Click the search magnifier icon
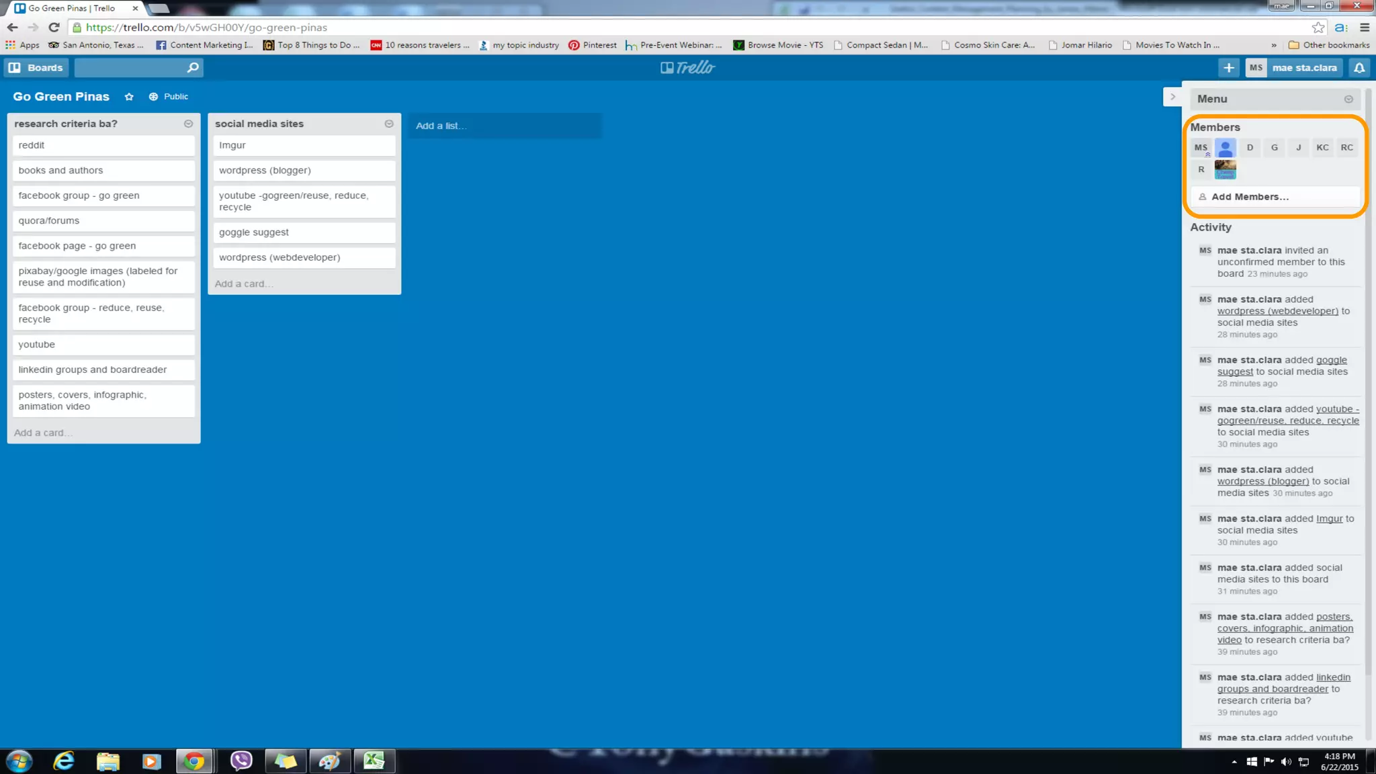 pos(193,68)
